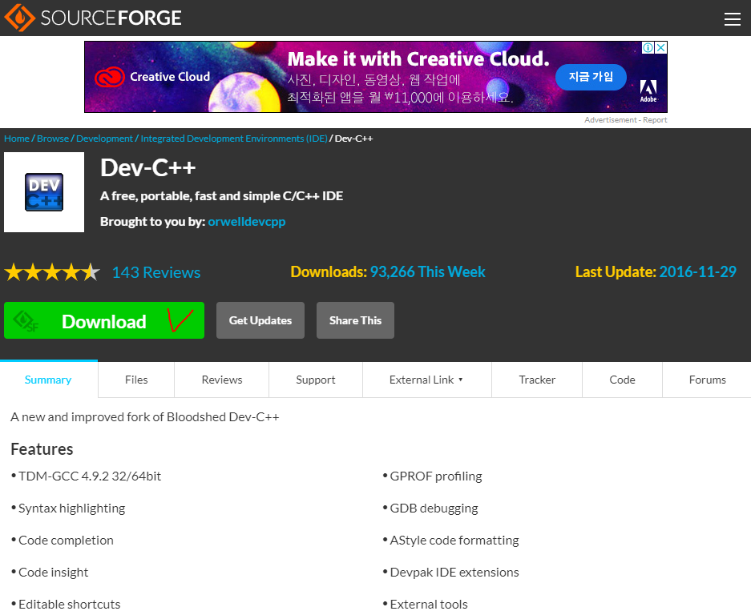Image resolution: width=751 pixels, height=611 pixels.
Task: Click the Share This button
Action: click(355, 320)
